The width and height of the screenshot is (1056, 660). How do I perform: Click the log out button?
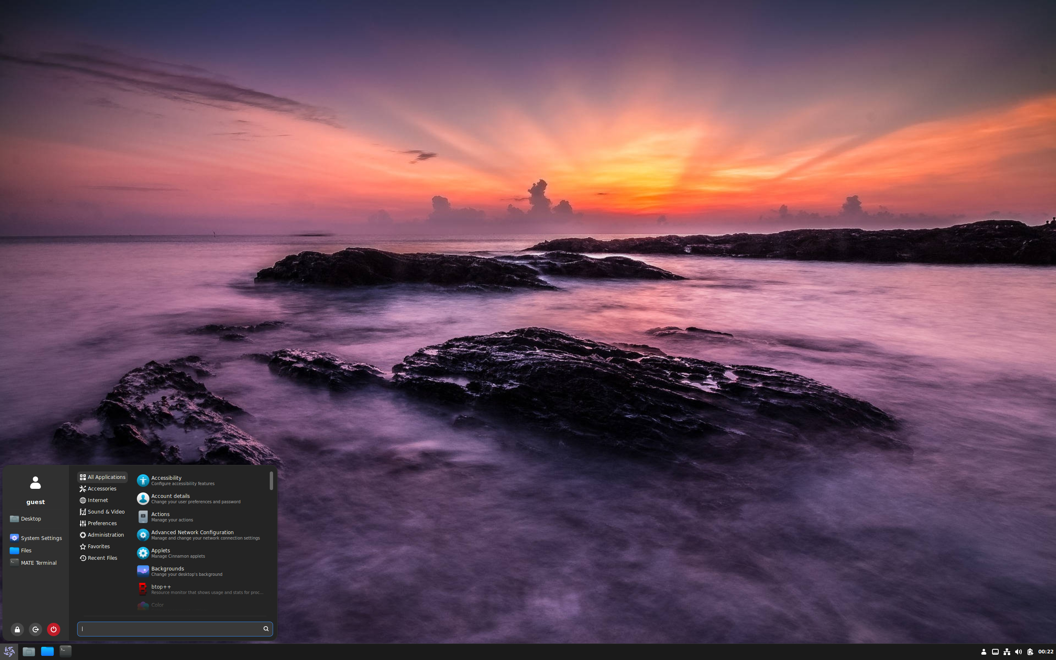pos(35,629)
